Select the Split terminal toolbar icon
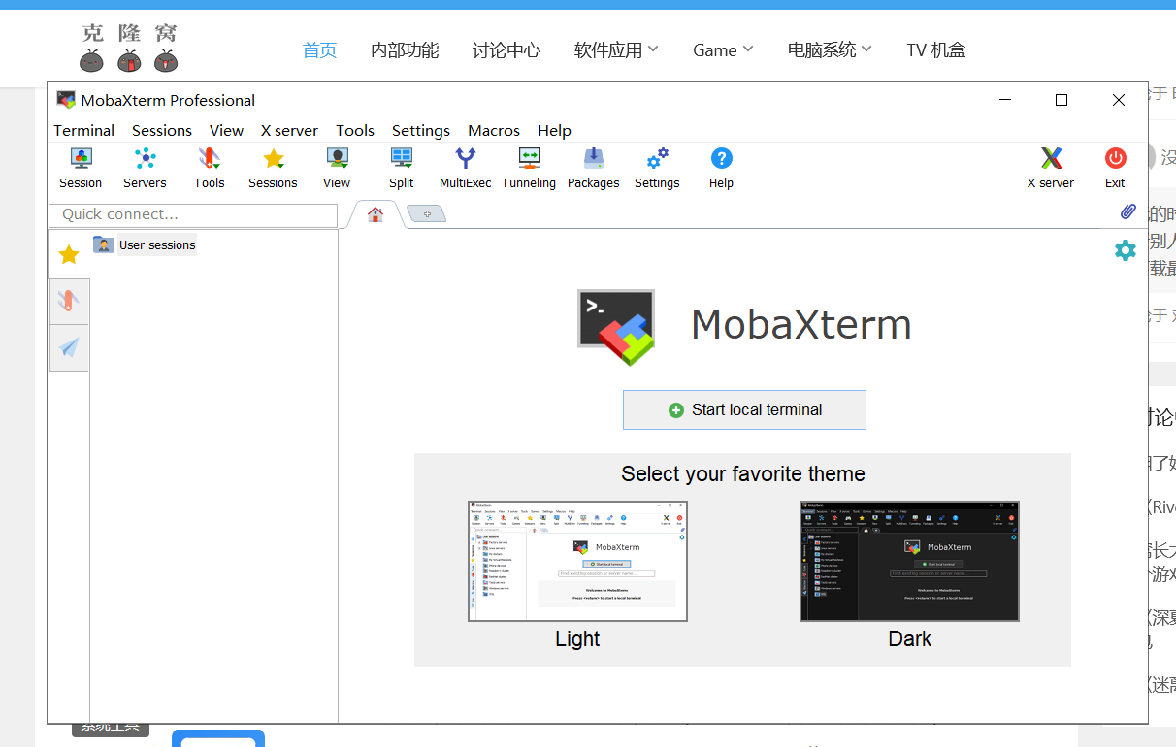 [x=401, y=168]
